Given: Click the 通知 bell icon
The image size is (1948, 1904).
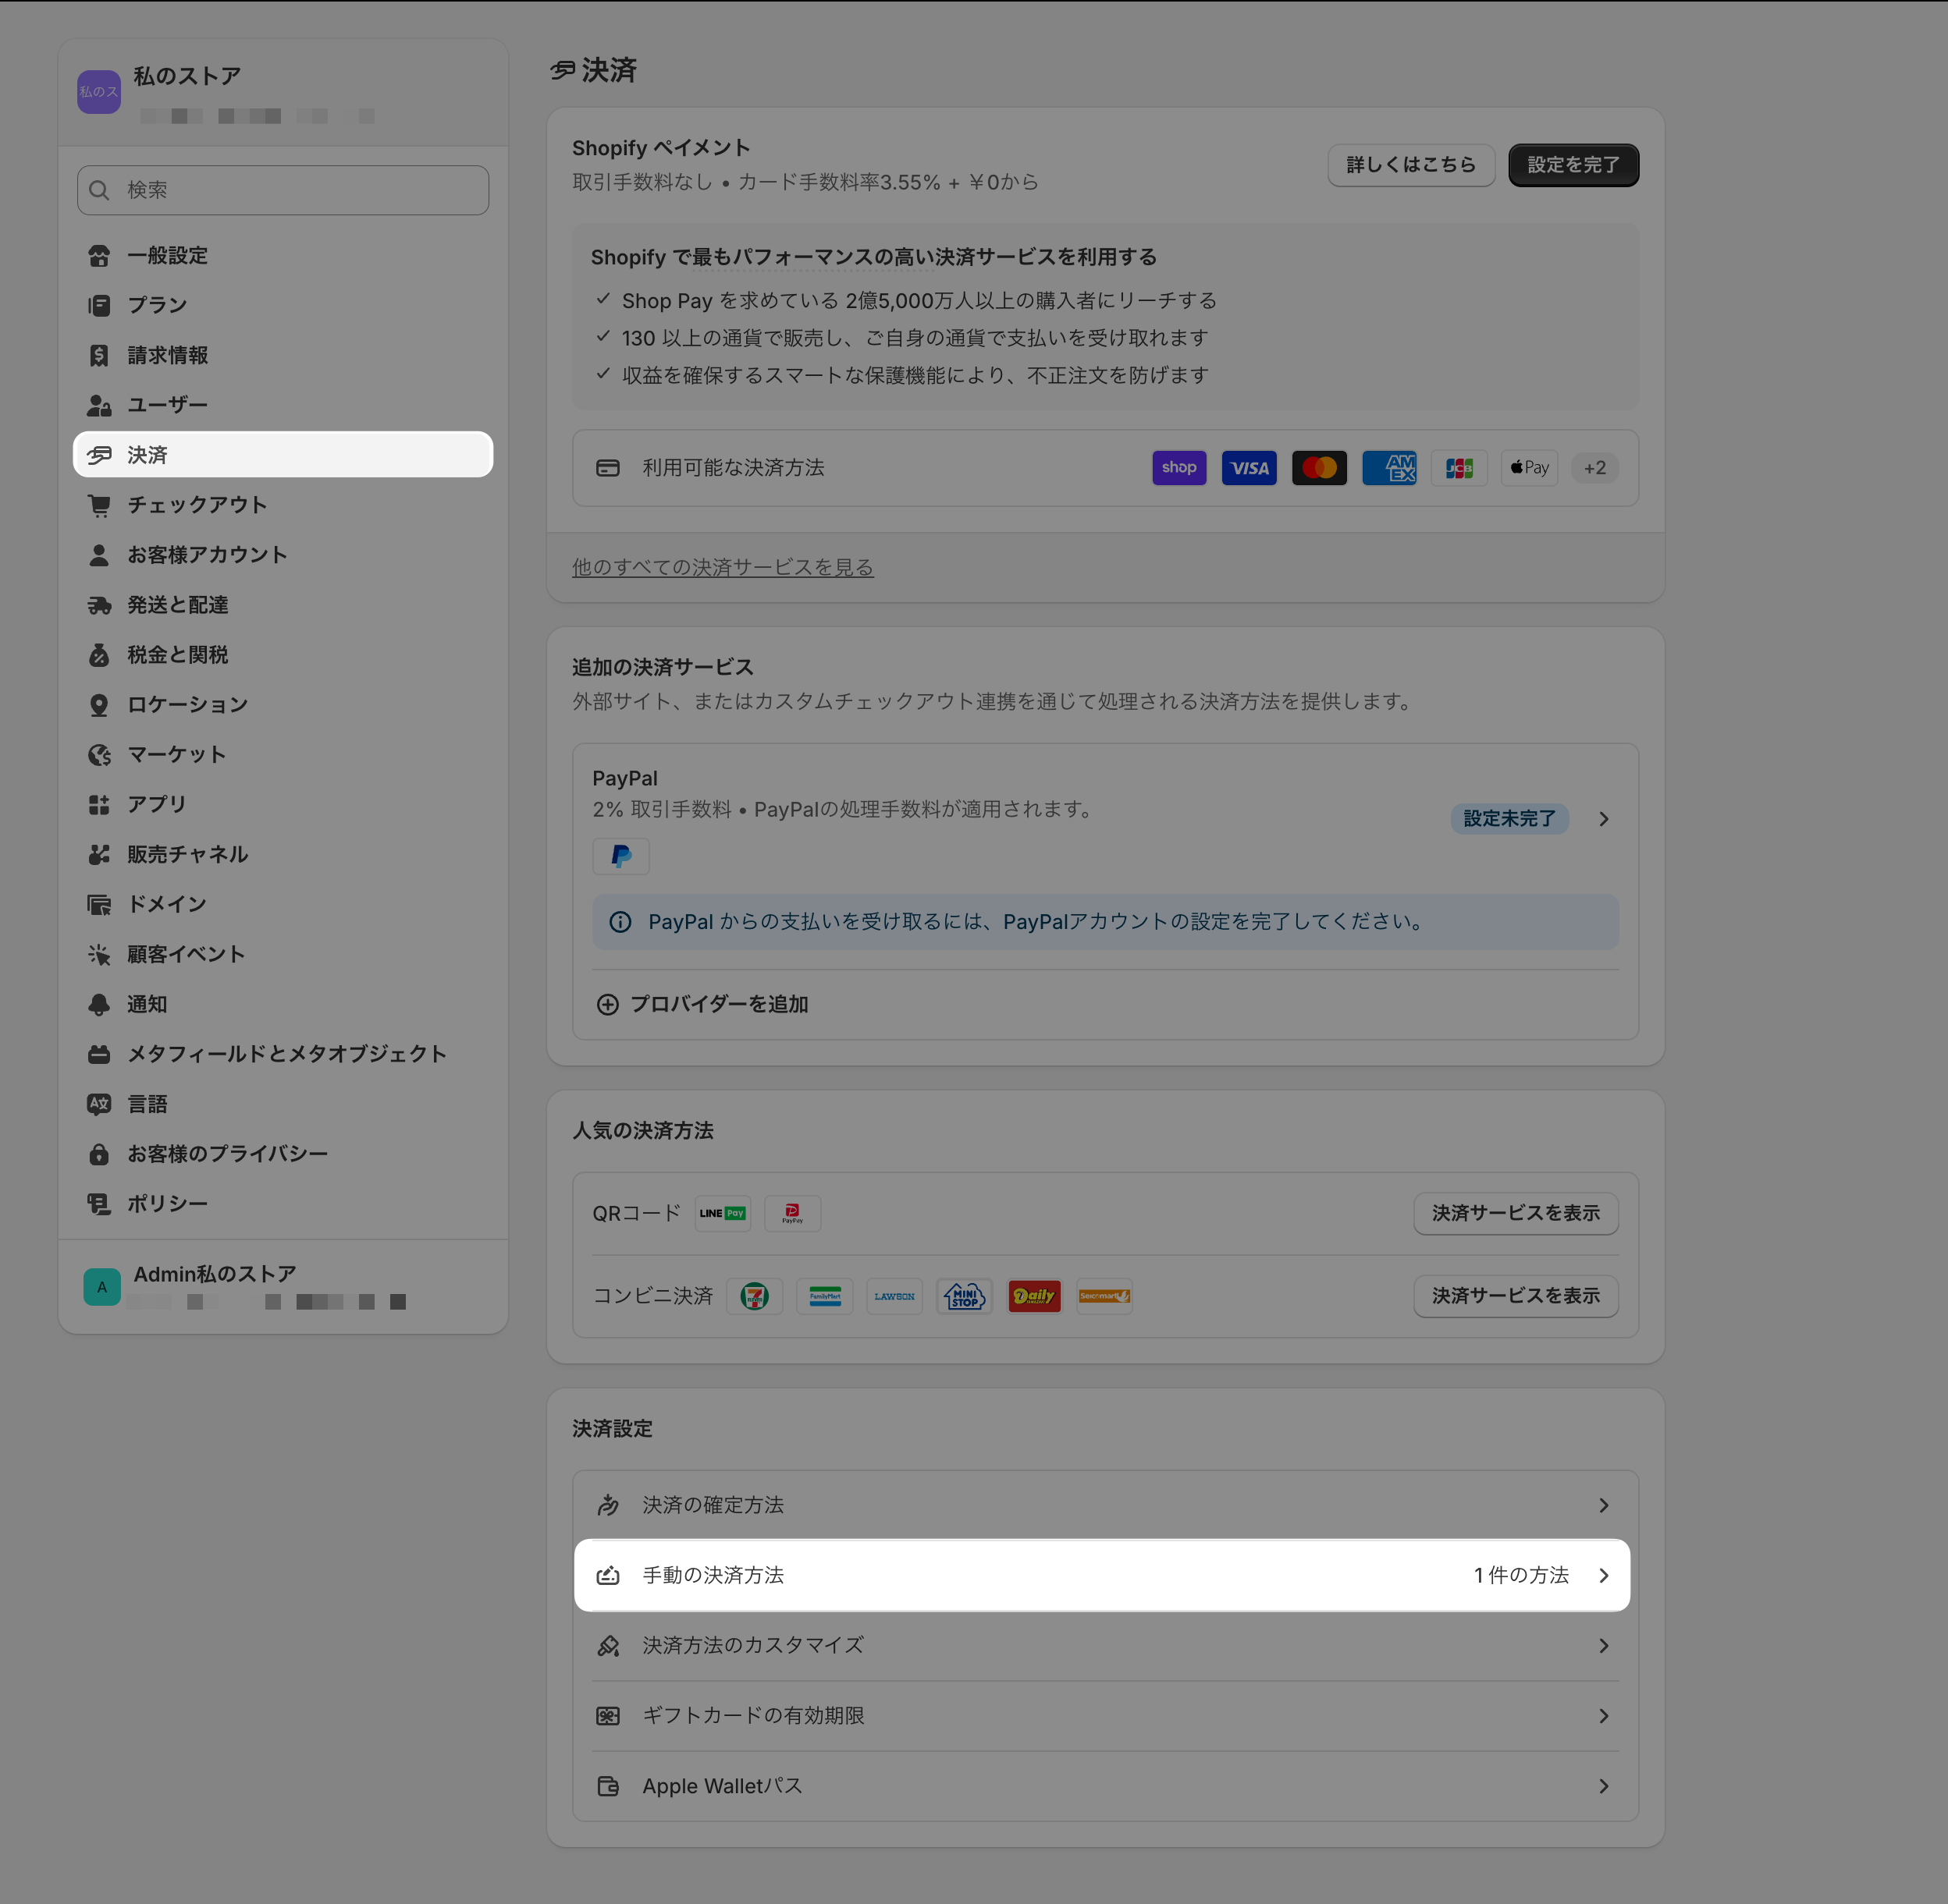Looking at the screenshot, I should 99,1004.
